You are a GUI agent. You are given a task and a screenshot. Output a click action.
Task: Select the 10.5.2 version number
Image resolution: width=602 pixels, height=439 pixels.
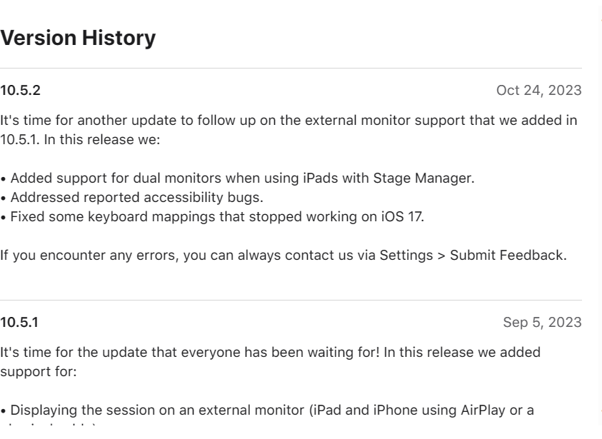pos(20,91)
